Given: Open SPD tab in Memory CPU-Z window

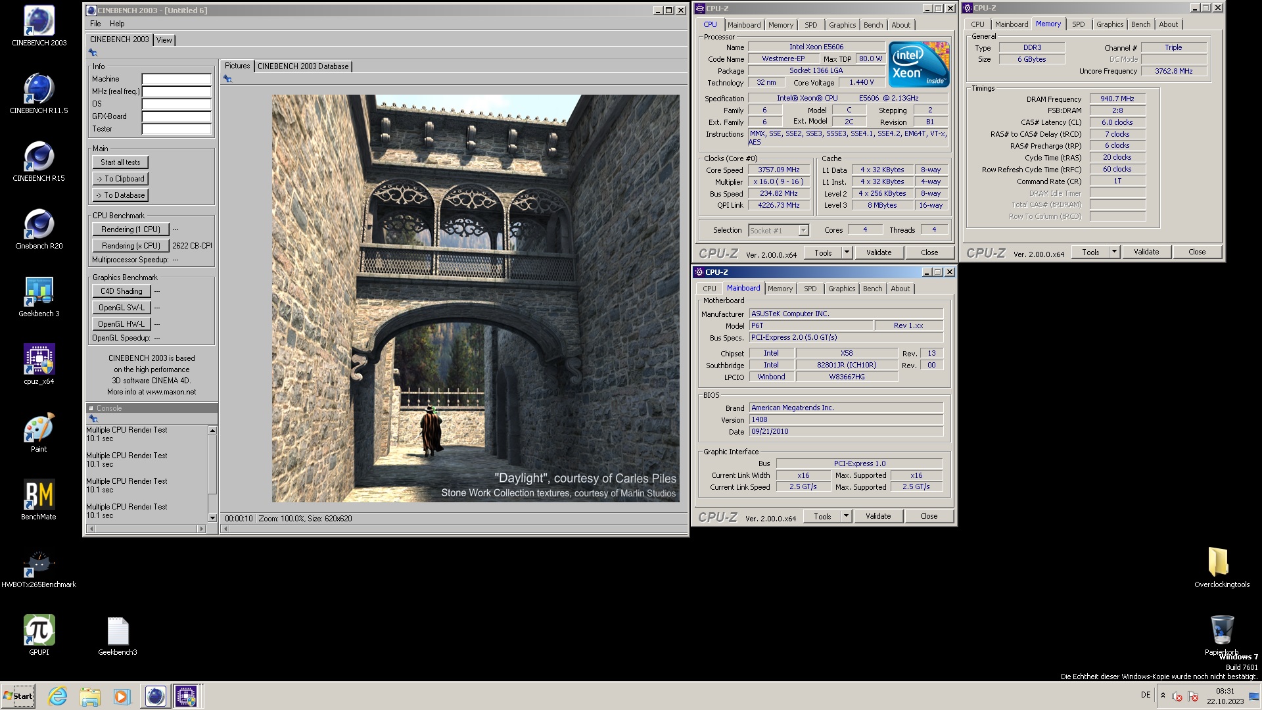Looking at the screenshot, I should click(x=1079, y=24).
